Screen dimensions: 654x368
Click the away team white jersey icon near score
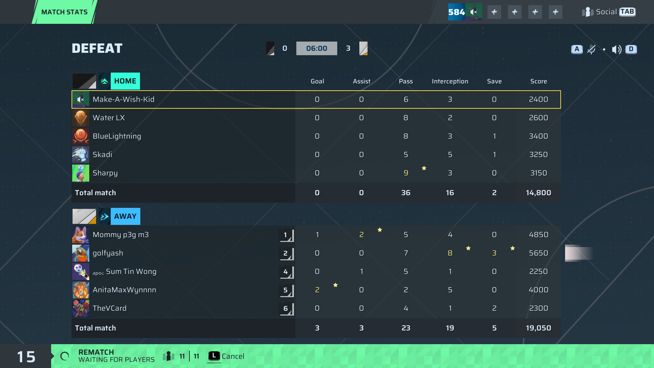pos(363,48)
